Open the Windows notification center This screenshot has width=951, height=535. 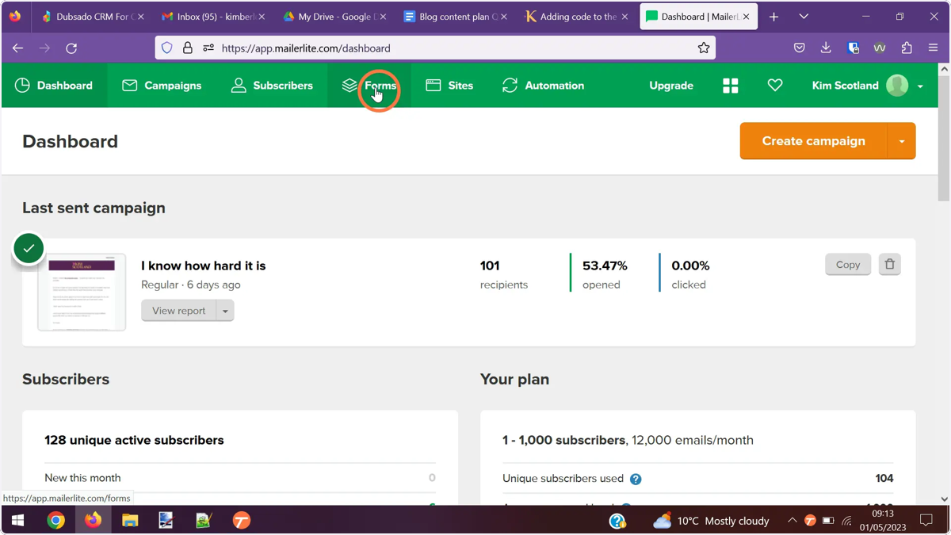point(926,521)
